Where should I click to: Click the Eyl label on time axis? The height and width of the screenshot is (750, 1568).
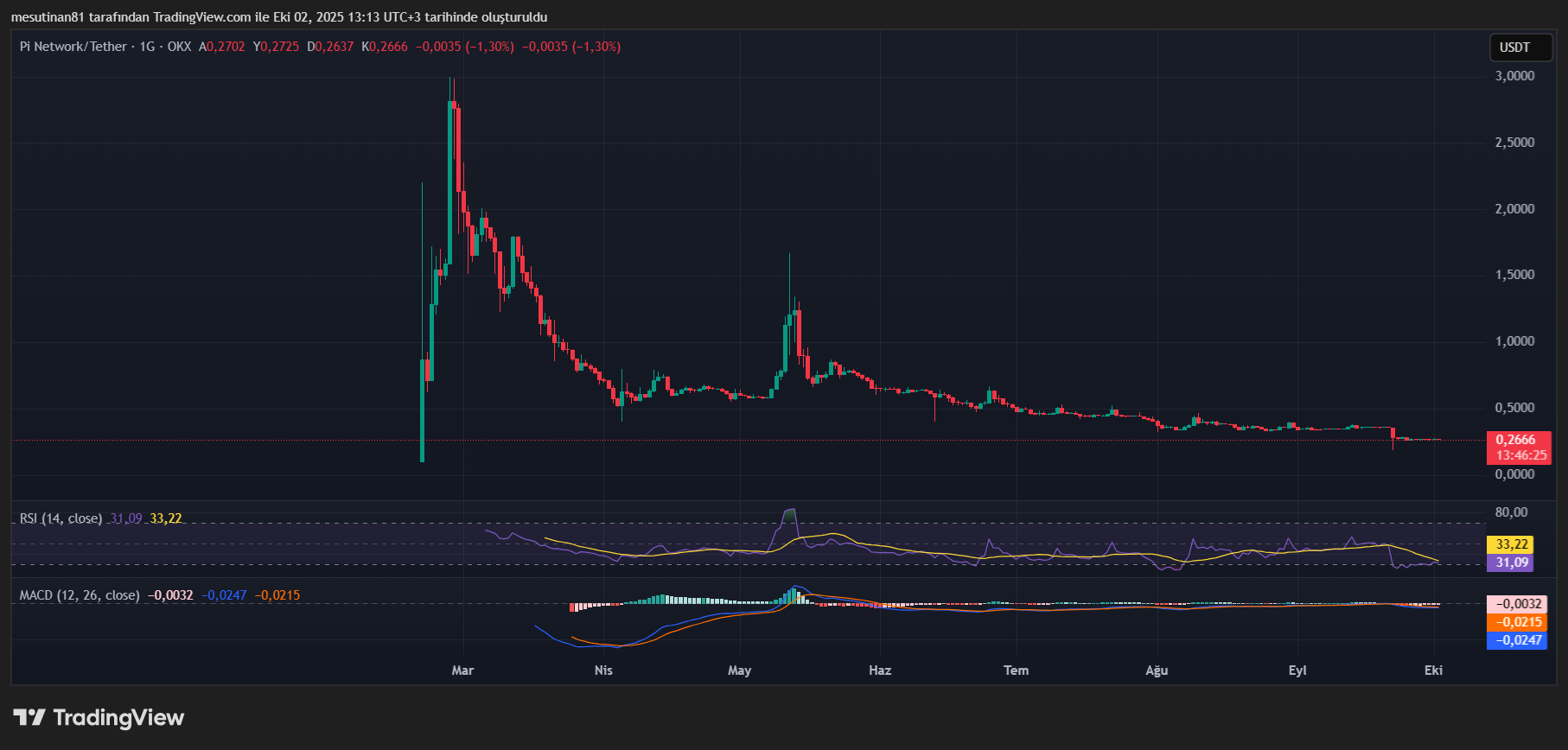1297,671
